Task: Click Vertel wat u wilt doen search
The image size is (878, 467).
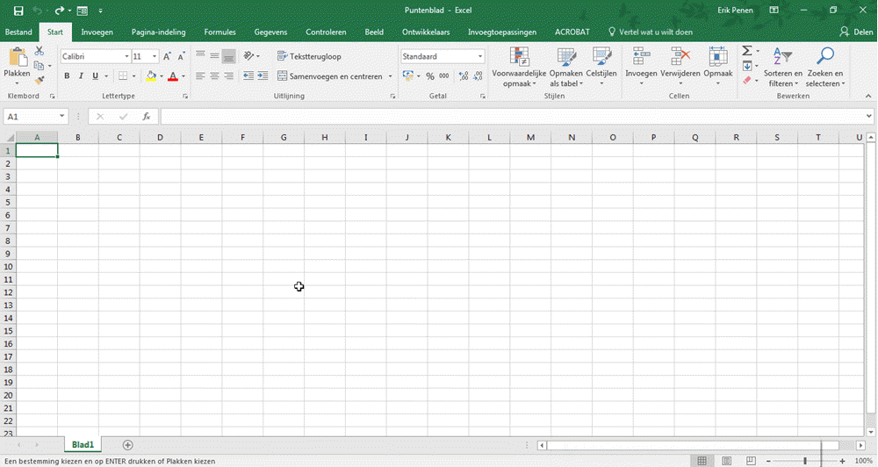Action: click(650, 32)
